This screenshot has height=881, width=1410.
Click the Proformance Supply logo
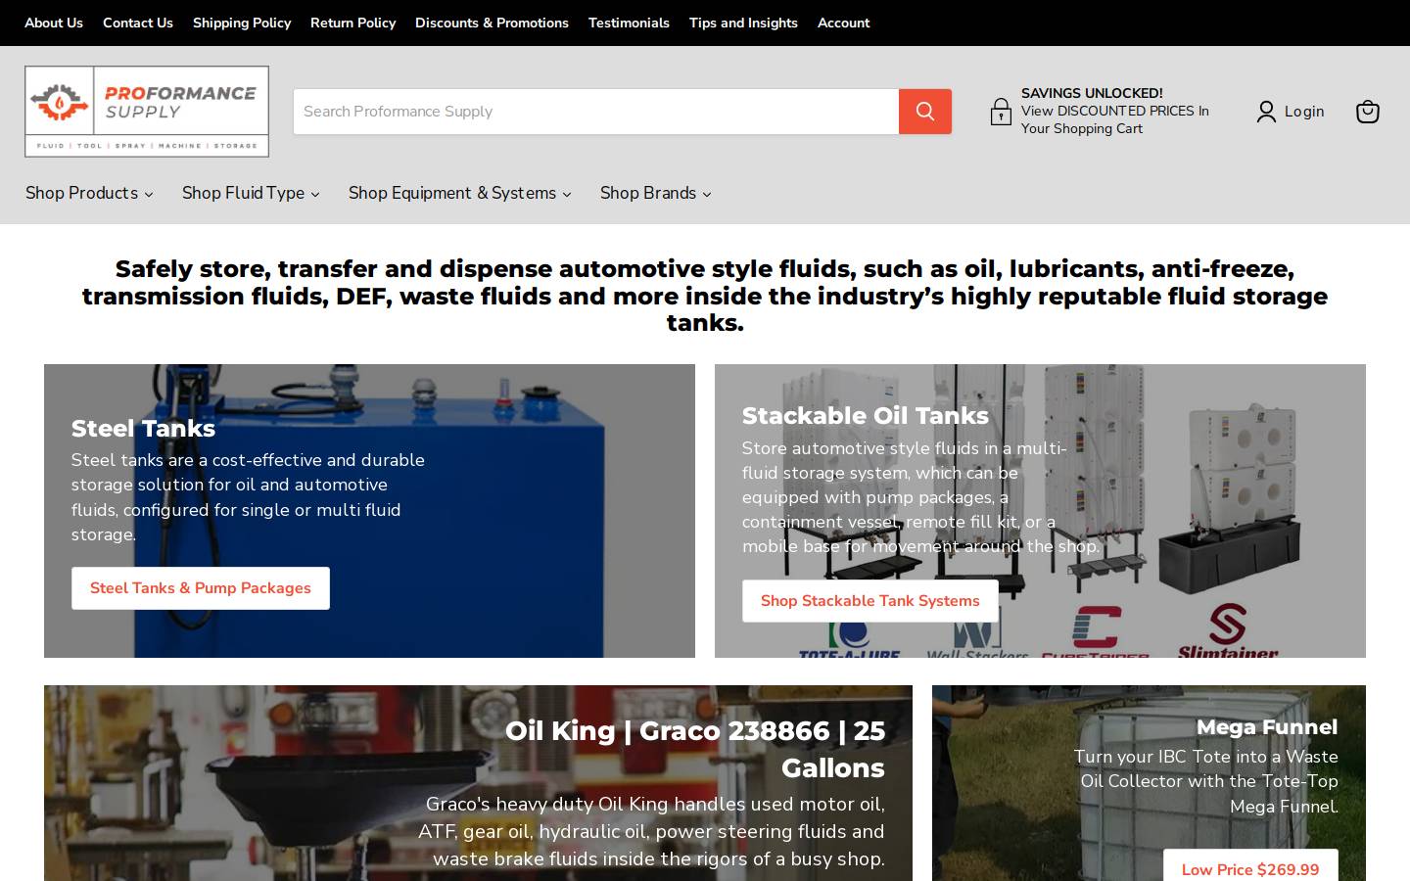tap(147, 112)
